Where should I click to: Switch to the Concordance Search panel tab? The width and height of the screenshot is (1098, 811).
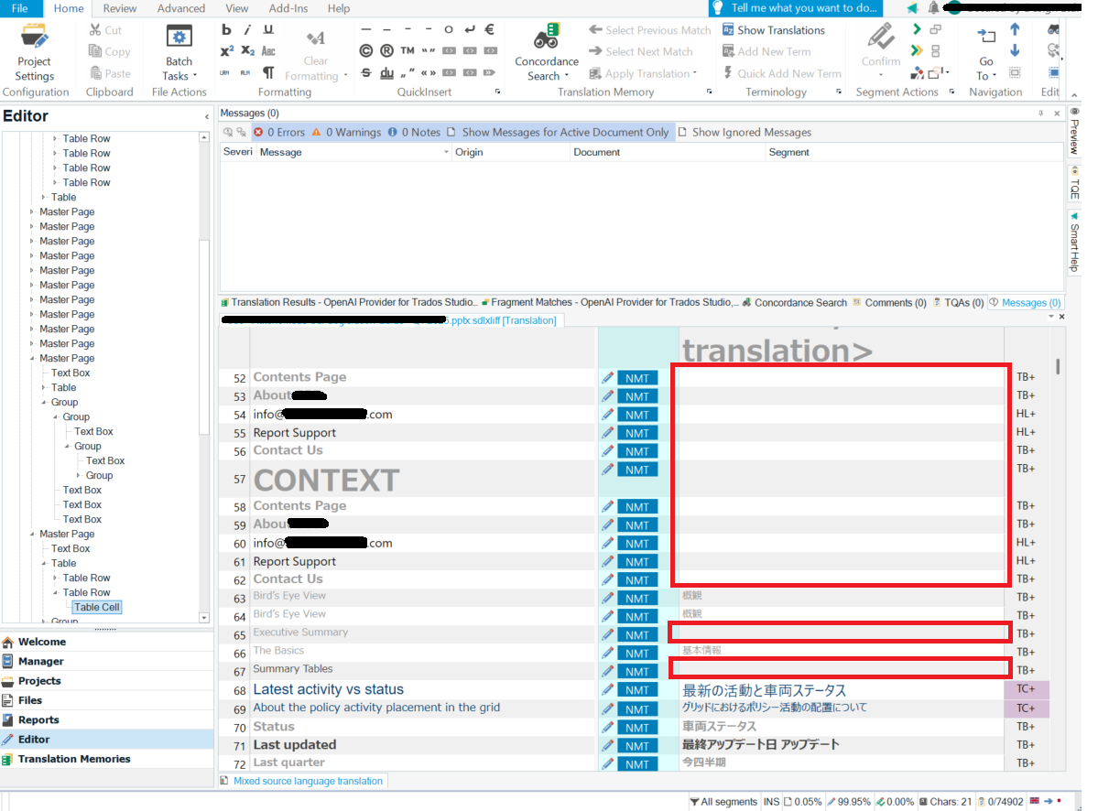pos(795,302)
